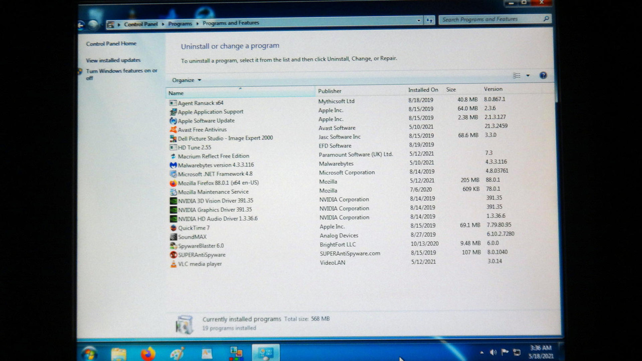642x361 pixels.
Task: Show hidden system tray icons
Action: [x=481, y=352]
